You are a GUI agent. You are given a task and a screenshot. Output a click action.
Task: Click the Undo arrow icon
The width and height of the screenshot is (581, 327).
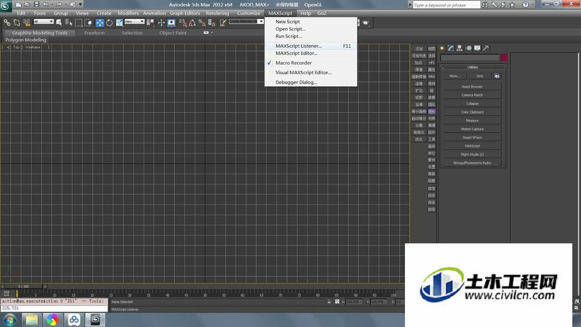45,5
